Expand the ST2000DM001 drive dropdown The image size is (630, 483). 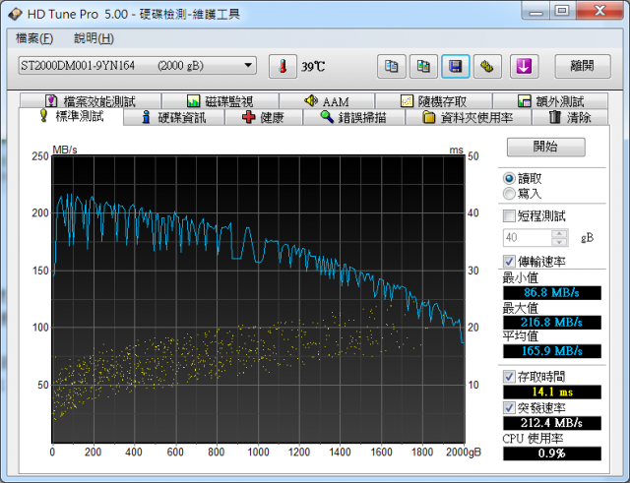(248, 65)
